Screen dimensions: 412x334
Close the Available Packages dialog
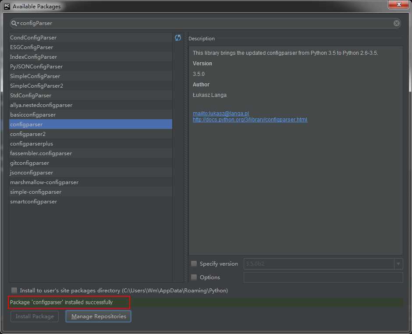[x=398, y=4]
